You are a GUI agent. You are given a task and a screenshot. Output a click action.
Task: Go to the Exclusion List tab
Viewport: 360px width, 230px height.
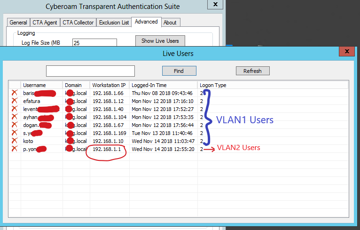pos(114,23)
